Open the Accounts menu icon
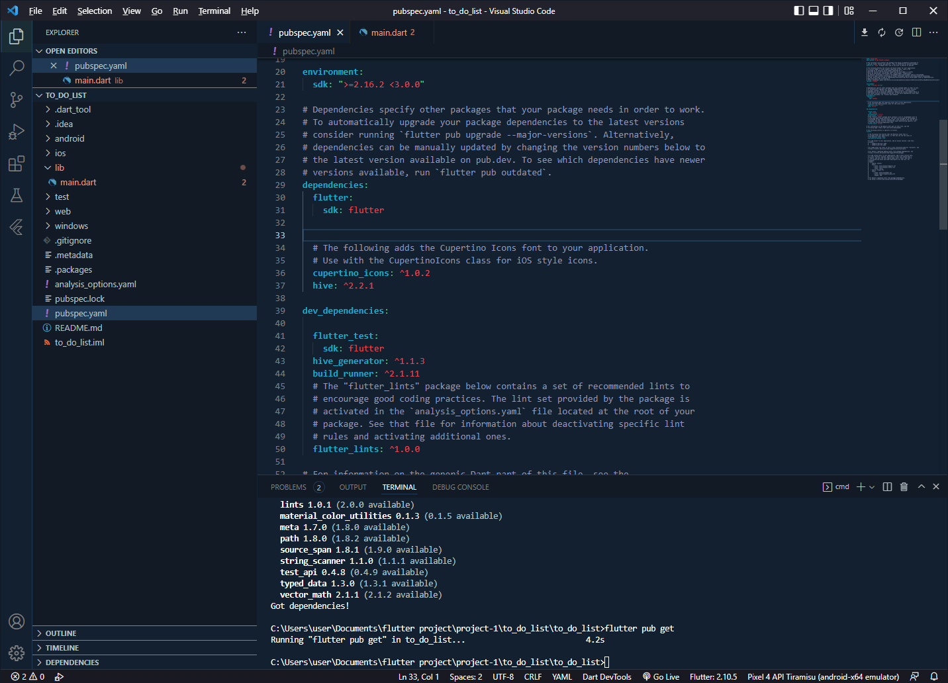 click(17, 621)
